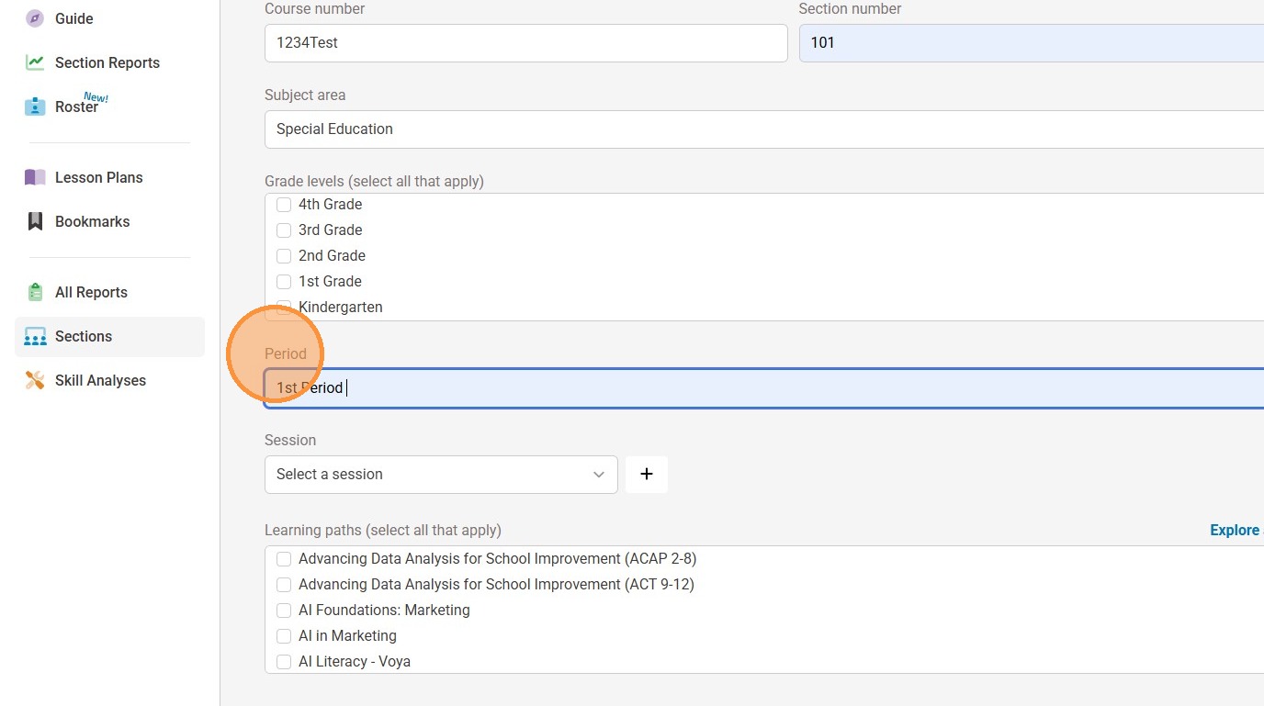1264x706 pixels.
Task: Open the Subject area Special Education field
Action: (762, 129)
